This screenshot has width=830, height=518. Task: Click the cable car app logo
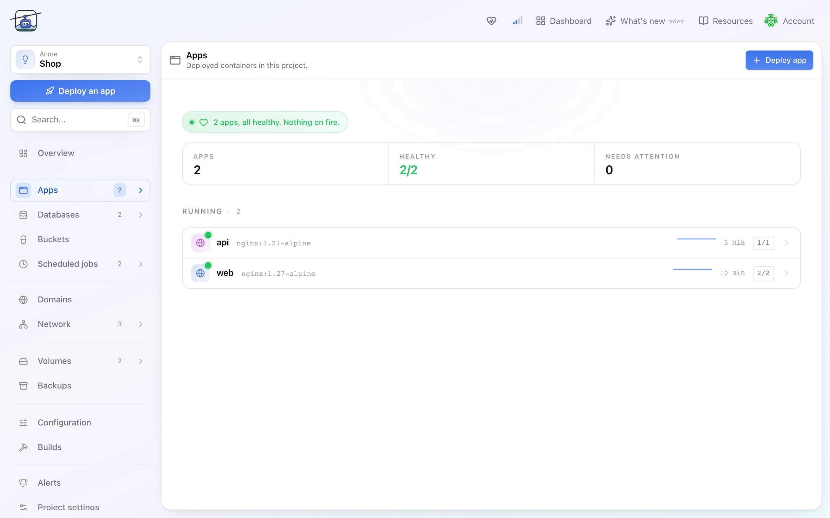point(26,20)
